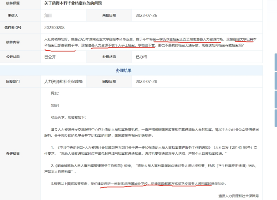The image size is (277, 200).
Task: Select the line 收悉诉求,现答复如下
Action: coord(68,117)
